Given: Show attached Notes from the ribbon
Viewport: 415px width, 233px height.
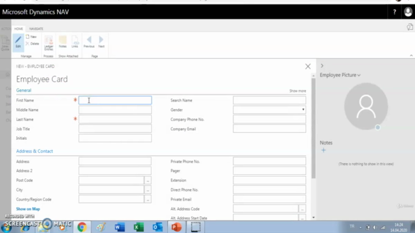Looking at the screenshot, I should 63,42.
